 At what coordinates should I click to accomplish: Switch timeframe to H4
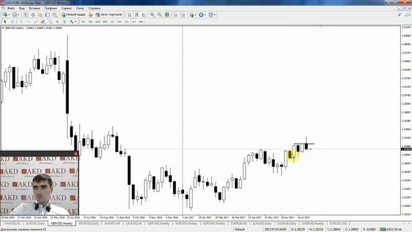point(119,21)
